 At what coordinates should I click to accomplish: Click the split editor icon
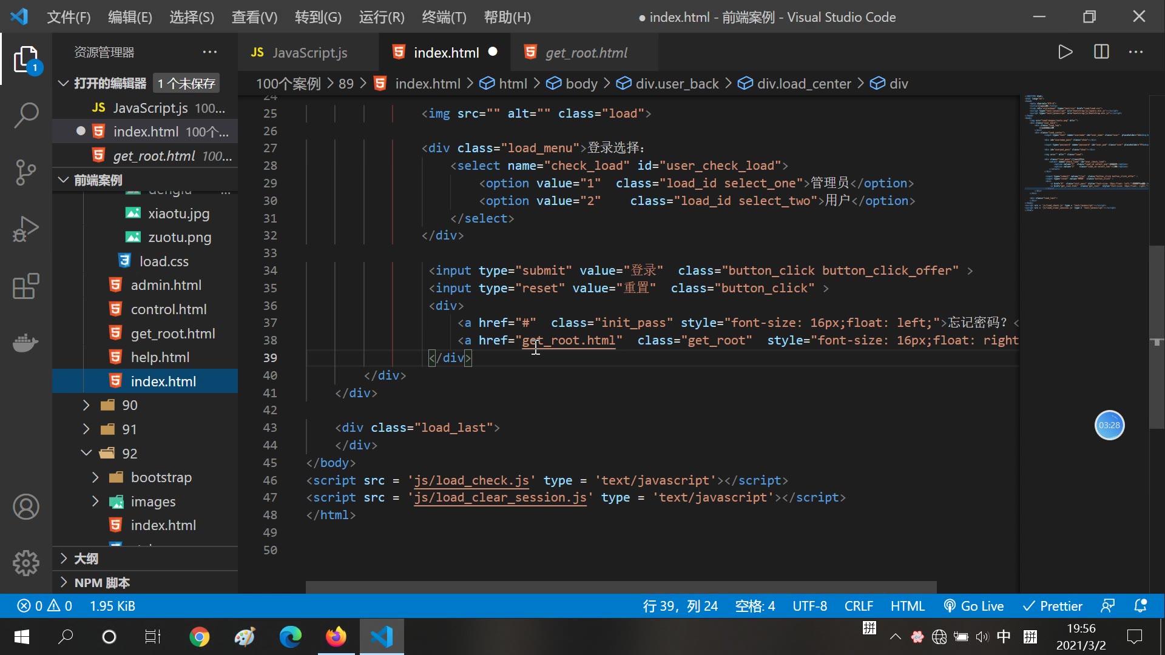1101,52
